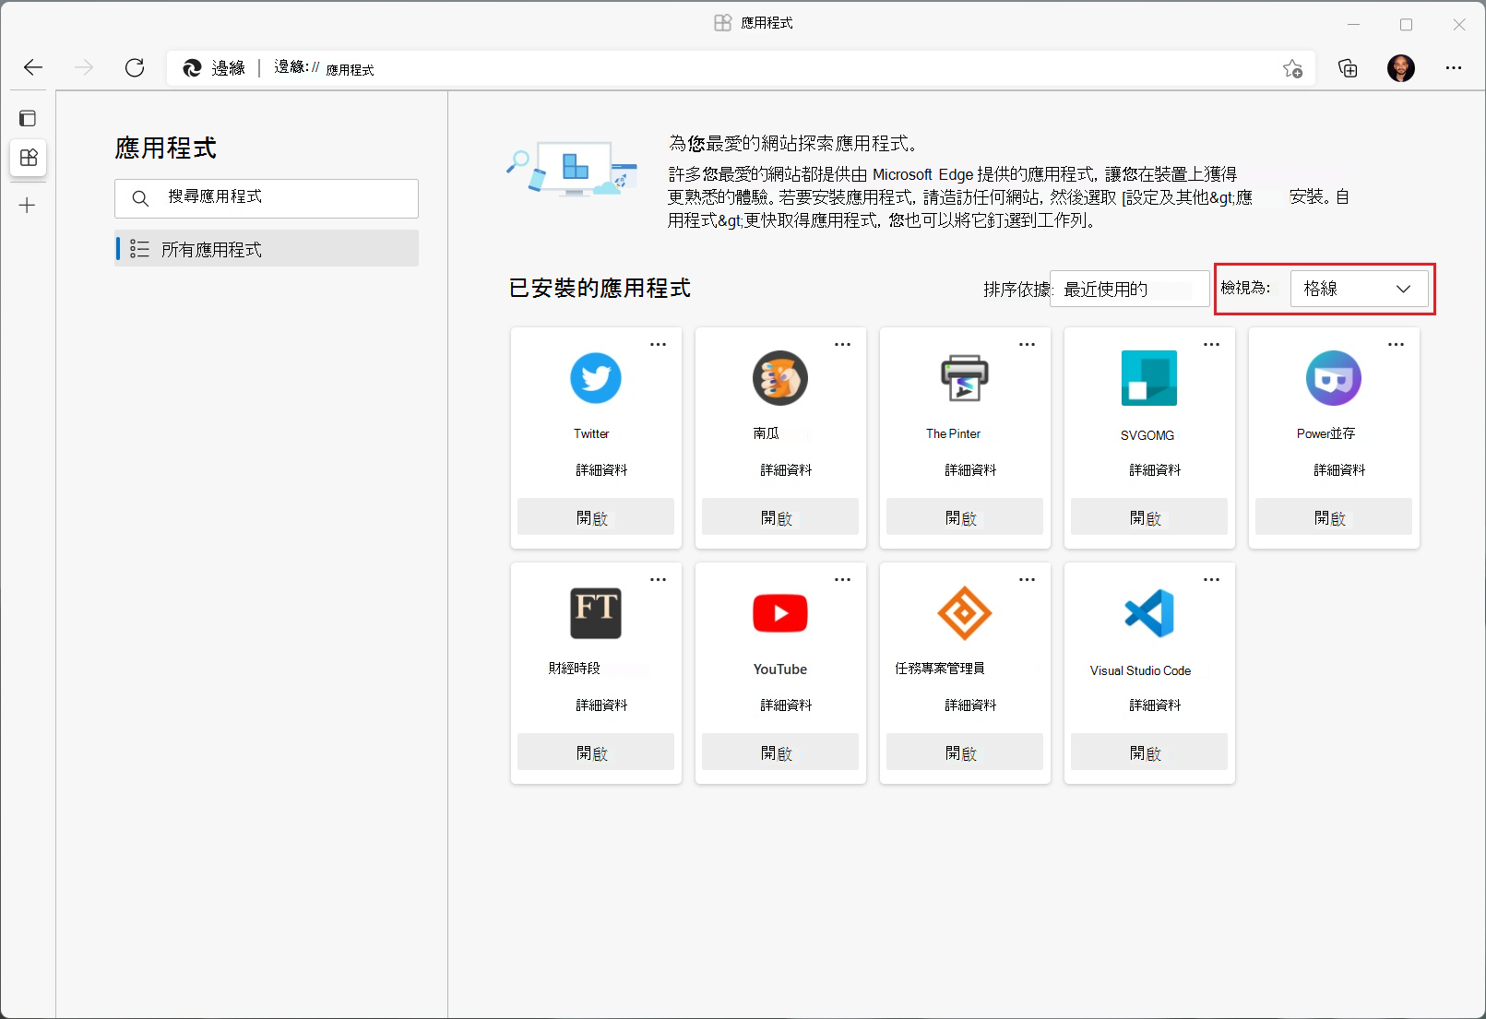Click the Visual Studio Code icon
1486x1019 pixels.
(x=1149, y=613)
